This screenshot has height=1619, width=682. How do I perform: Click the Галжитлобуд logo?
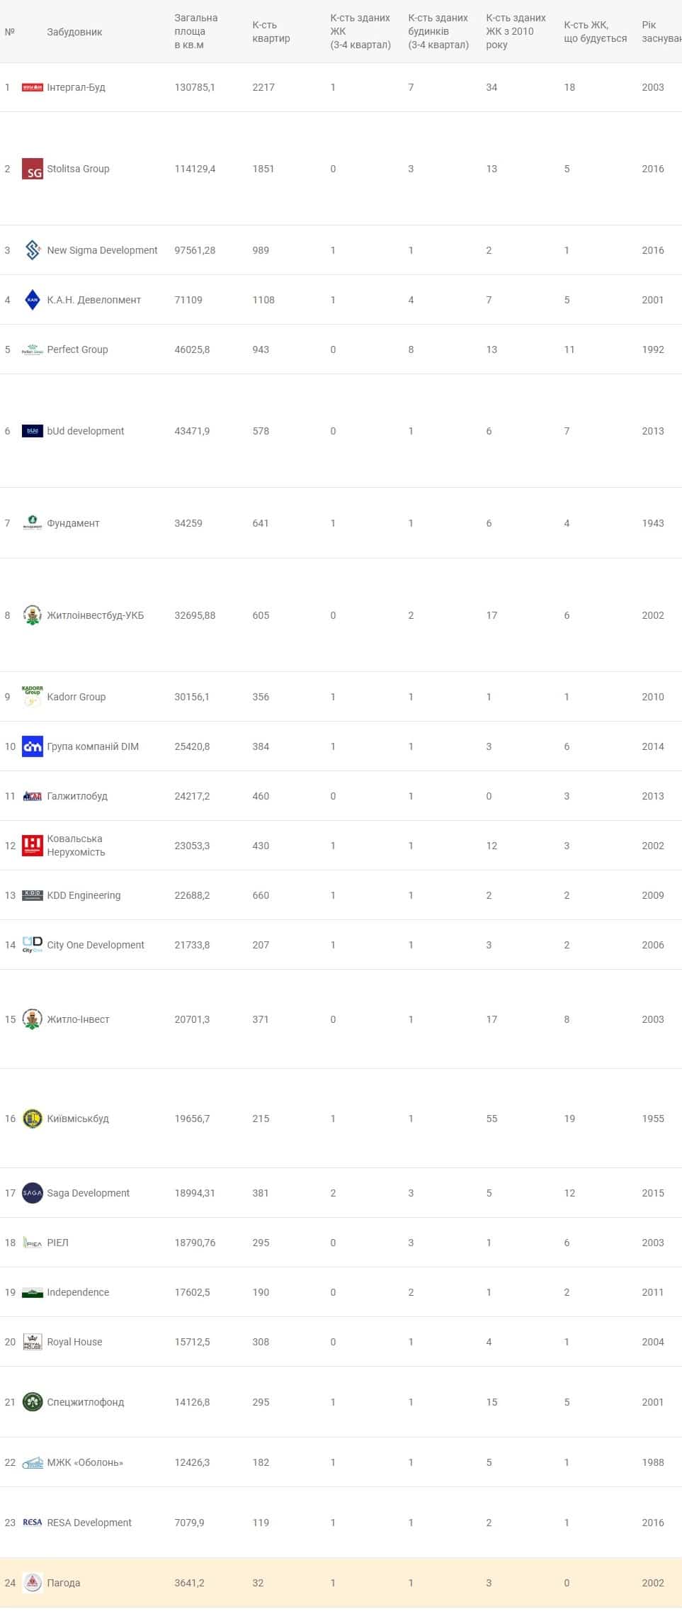(x=33, y=796)
